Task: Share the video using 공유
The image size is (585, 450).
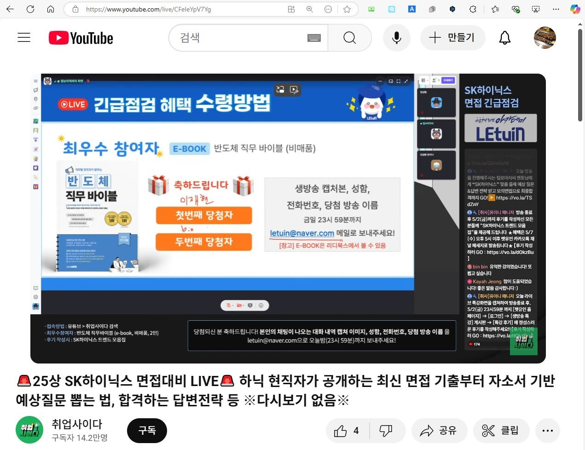Action: pos(439,431)
